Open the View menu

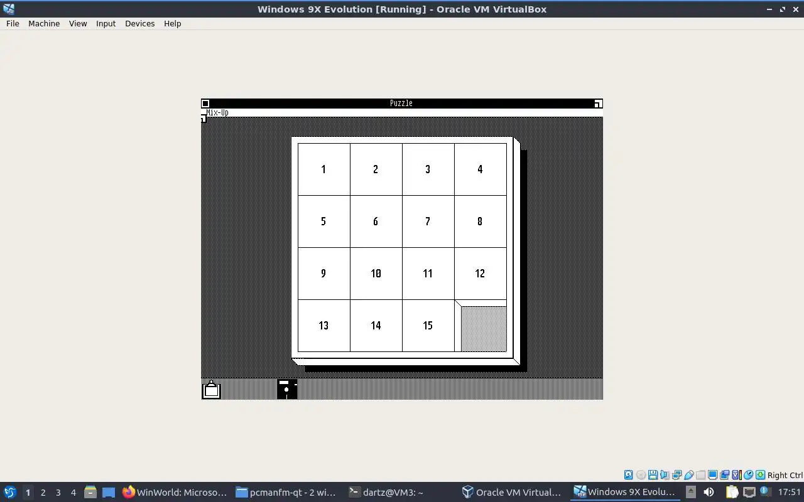(x=78, y=23)
